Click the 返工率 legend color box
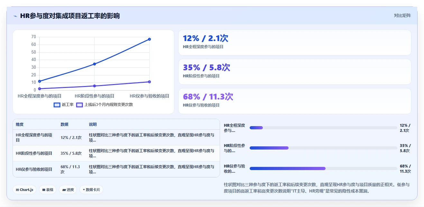The height and width of the screenshot is (207, 424). coord(57,105)
